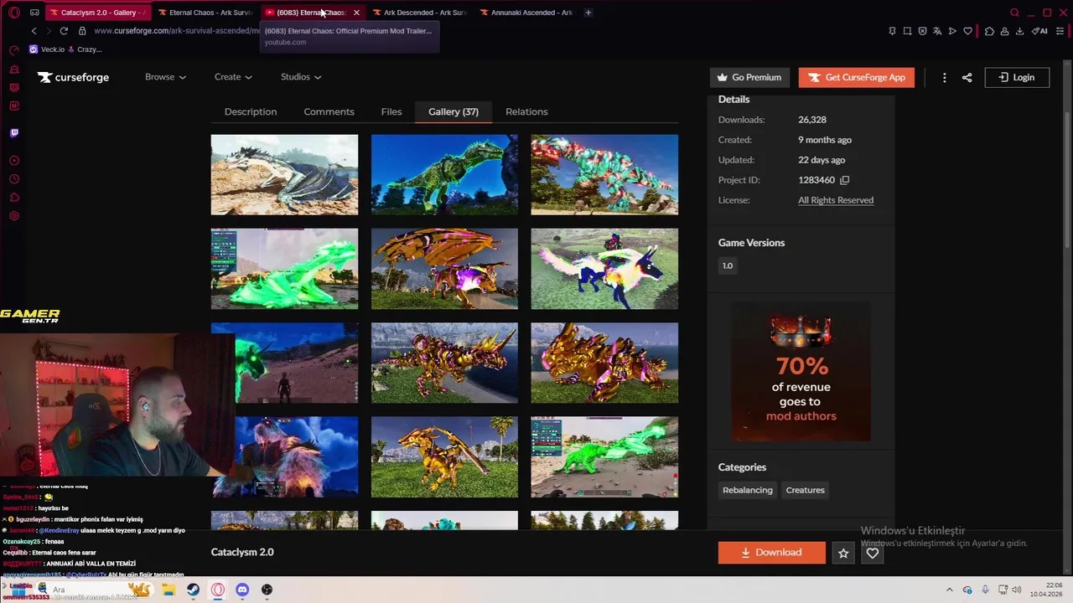The image size is (1073, 603).
Task: Go back in browser history
Action: (x=34, y=31)
